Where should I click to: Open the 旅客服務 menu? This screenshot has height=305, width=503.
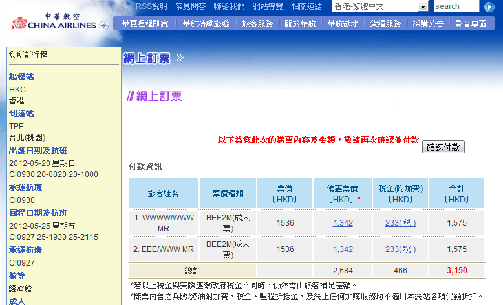click(257, 24)
